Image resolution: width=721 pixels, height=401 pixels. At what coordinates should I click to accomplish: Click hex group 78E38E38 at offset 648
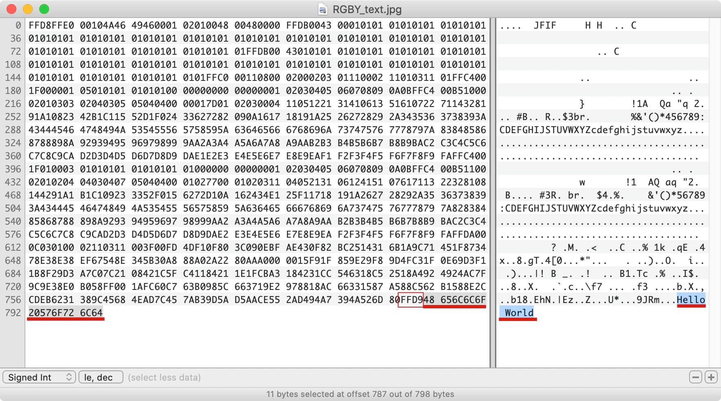click(x=51, y=261)
